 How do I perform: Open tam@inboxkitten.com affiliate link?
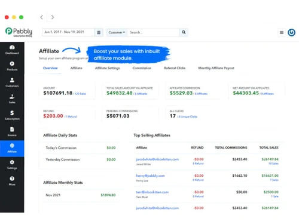(152, 192)
